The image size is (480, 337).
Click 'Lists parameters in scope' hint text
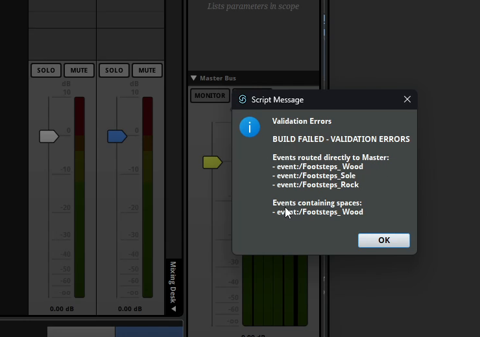pos(253,6)
